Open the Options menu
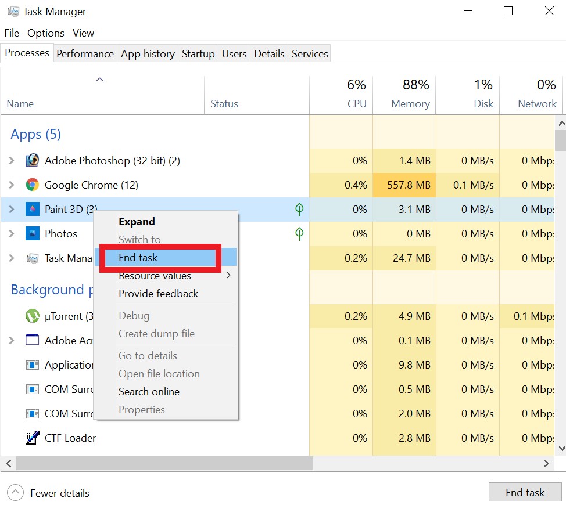This screenshot has width=566, height=509. click(46, 33)
